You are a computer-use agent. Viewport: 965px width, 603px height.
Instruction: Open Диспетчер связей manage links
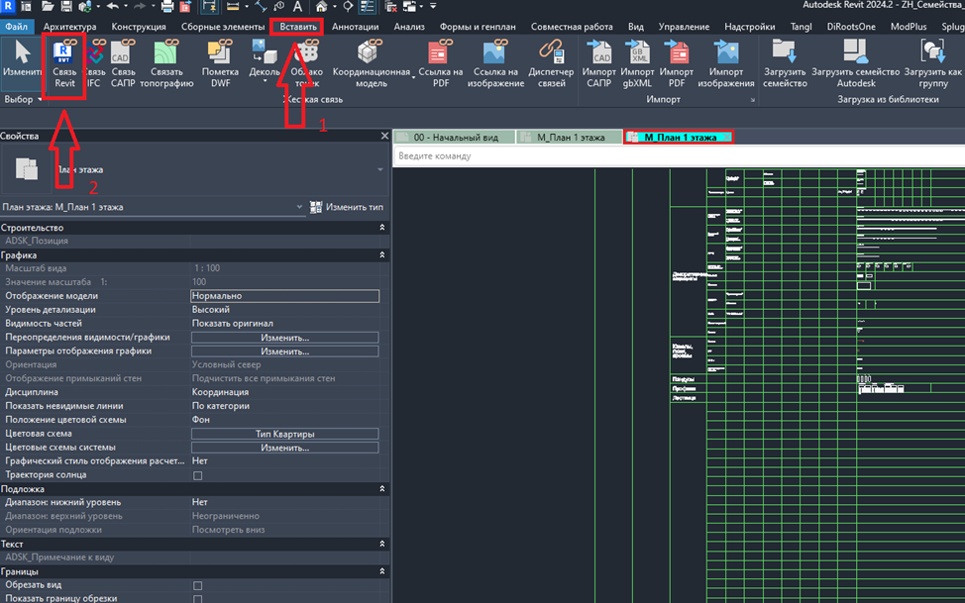click(551, 64)
